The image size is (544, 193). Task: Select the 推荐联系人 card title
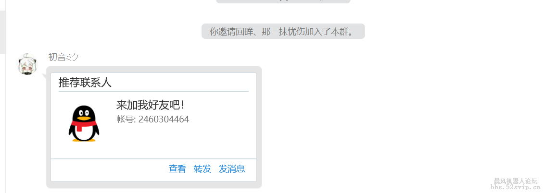pyautogui.click(x=85, y=83)
